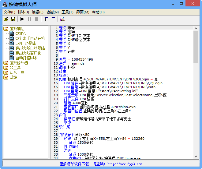
Task: Open the 帮助(H) menu
Action: (x=98, y=12)
